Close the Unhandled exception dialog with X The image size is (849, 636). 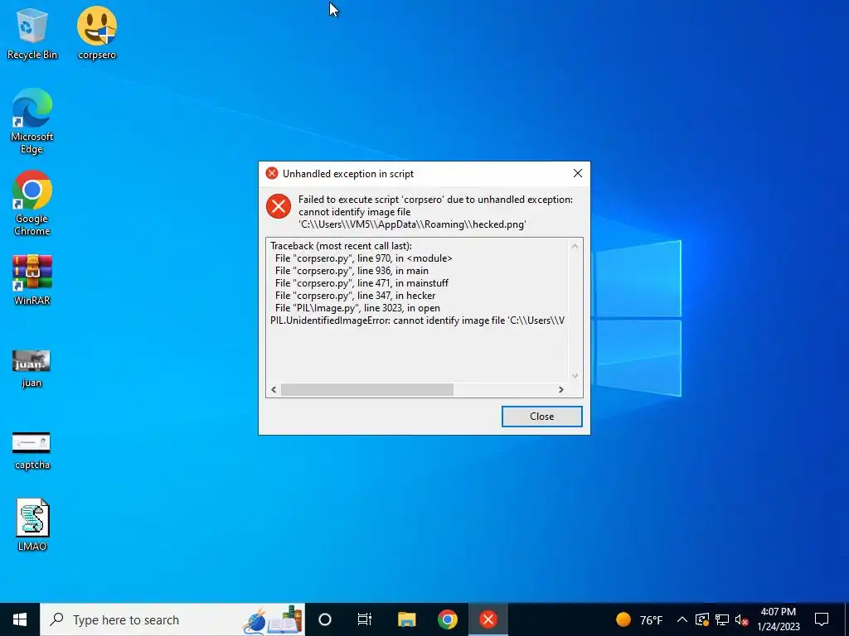tap(578, 173)
